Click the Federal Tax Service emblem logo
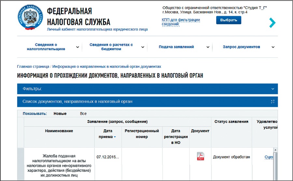This screenshot has width=293, height=181. click(x=29, y=18)
